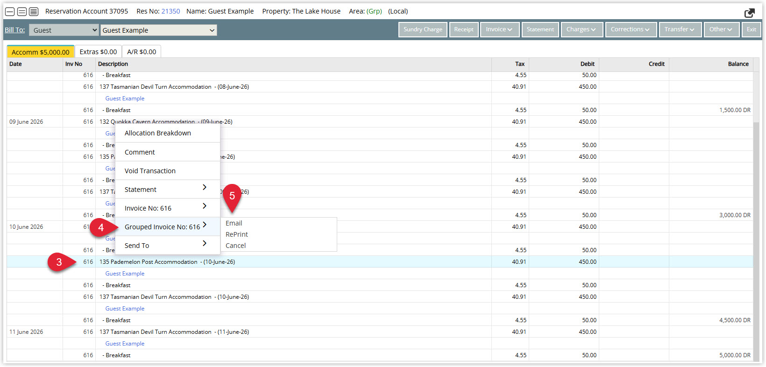
Task: Select Comment in the context menu
Action: pos(168,152)
